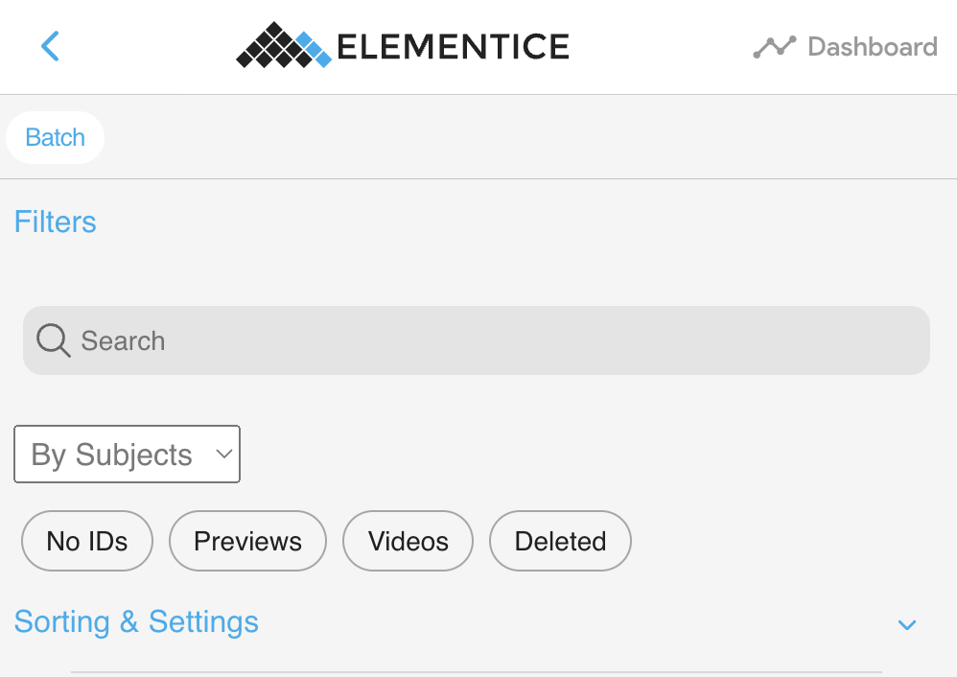Open the Dashboard text link
The height and width of the screenshot is (677, 957).
pyautogui.click(x=873, y=47)
